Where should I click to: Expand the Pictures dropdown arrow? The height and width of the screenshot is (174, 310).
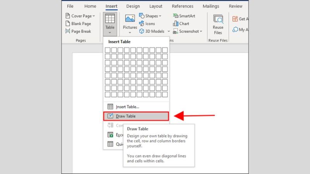[130, 32]
